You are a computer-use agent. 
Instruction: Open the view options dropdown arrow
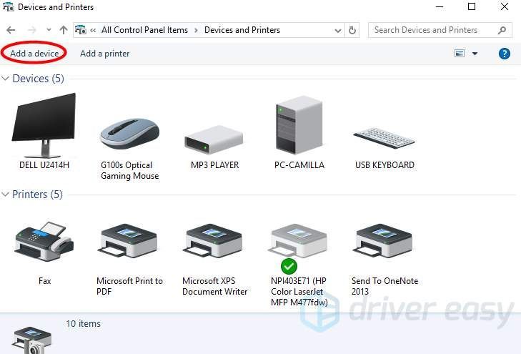click(x=475, y=54)
